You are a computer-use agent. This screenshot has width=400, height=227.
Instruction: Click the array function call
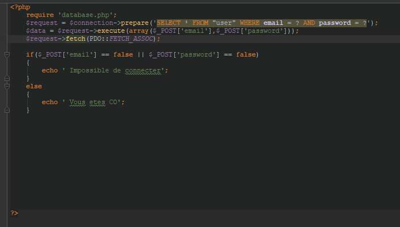139,31
